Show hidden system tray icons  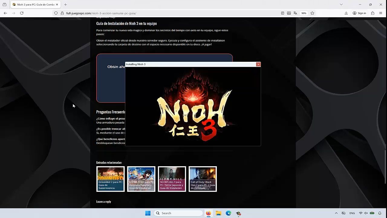pos(336,213)
